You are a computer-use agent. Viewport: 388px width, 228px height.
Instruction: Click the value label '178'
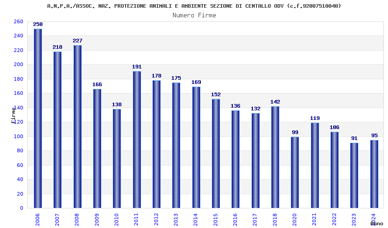(157, 76)
